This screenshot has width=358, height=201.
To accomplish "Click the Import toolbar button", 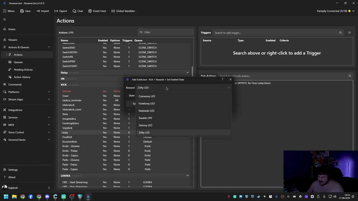I will click(x=43, y=11).
